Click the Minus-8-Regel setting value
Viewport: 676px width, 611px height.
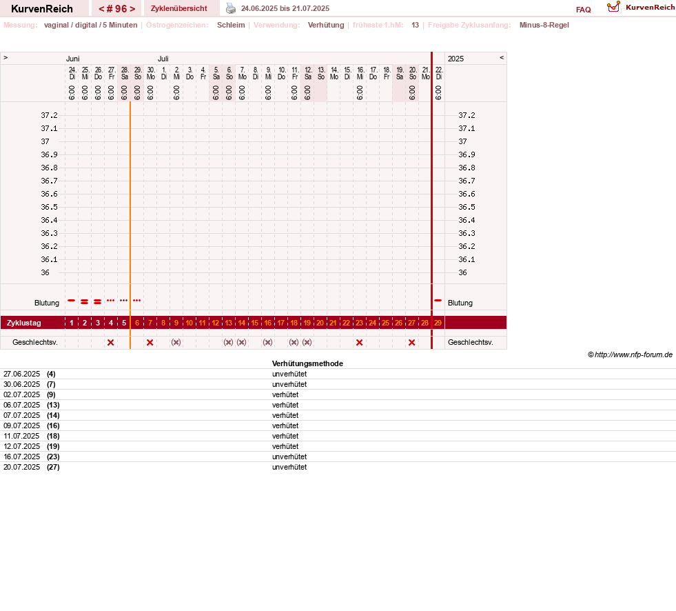coord(544,25)
